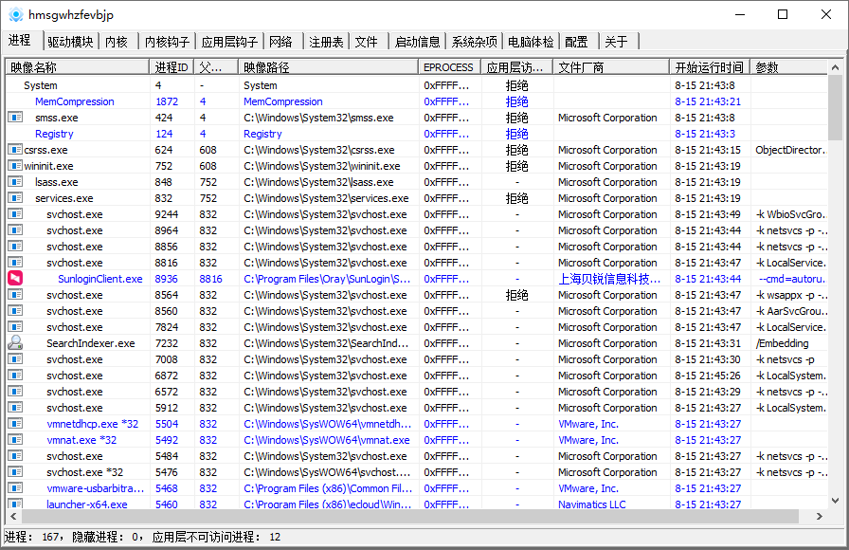Switch to the 应用层钩子 tab
This screenshot has height=550, width=849.
tap(229, 42)
